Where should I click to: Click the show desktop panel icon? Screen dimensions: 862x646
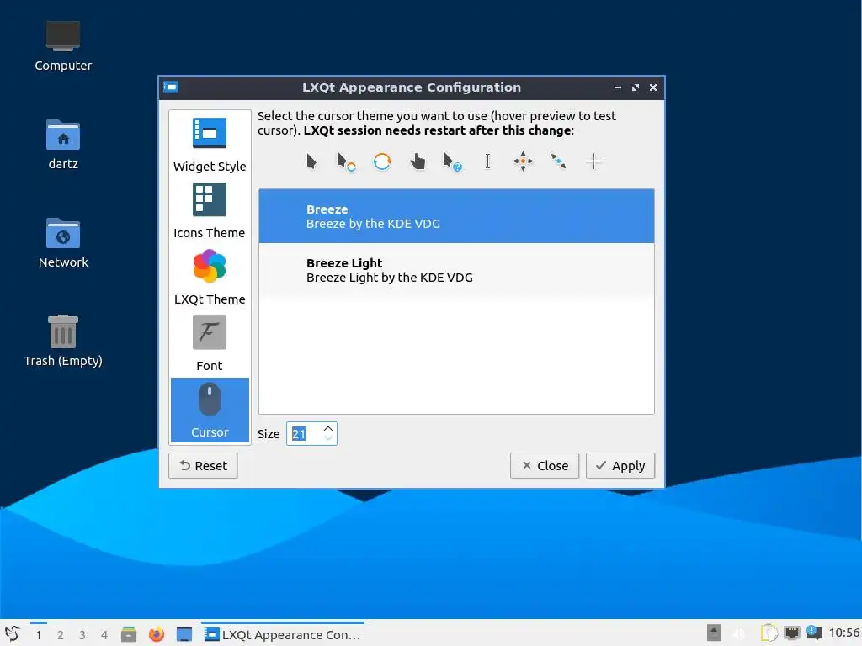coord(184,634)
